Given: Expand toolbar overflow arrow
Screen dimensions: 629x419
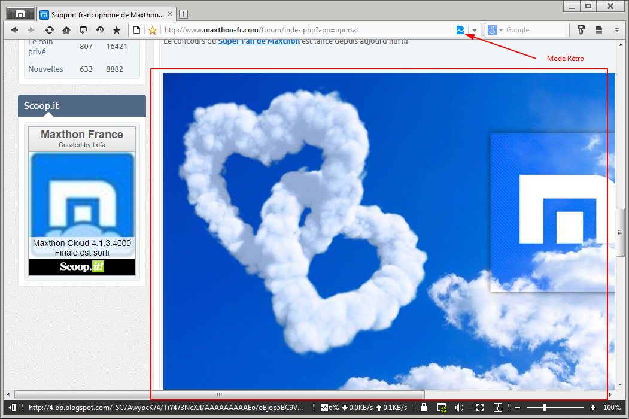Looking at the screenshot, I should [x=617, y=30].
